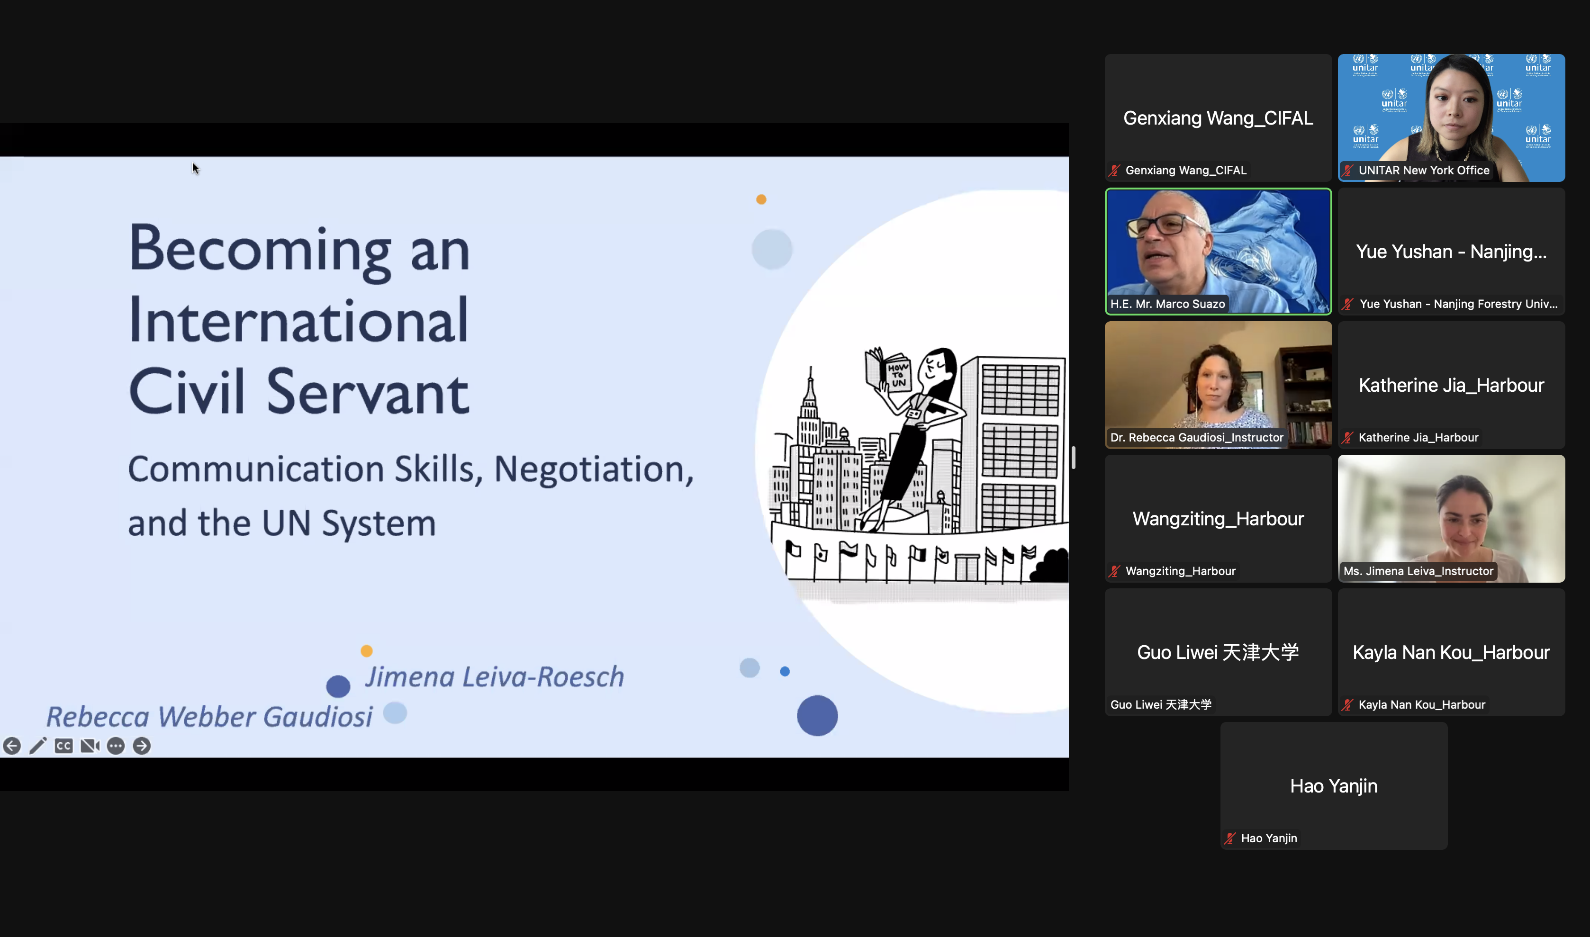Click muted mic icon beside Genxiang Wang_CIFAL
Screen dimensions: 1590x937
tap(1114, 171)
